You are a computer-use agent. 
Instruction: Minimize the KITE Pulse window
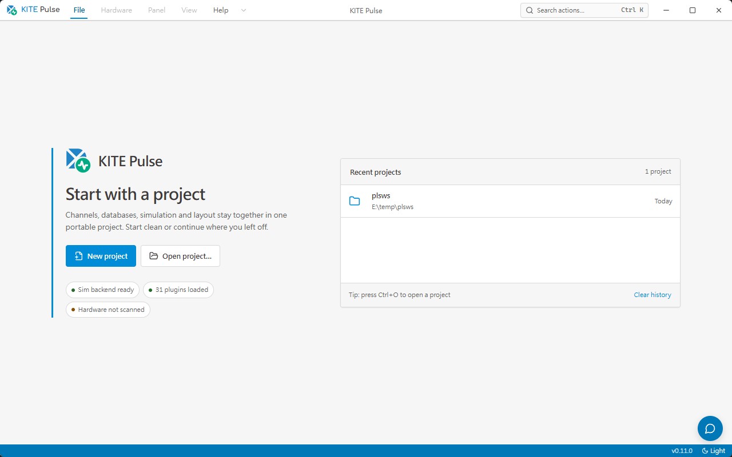click(x=666, y=10)
